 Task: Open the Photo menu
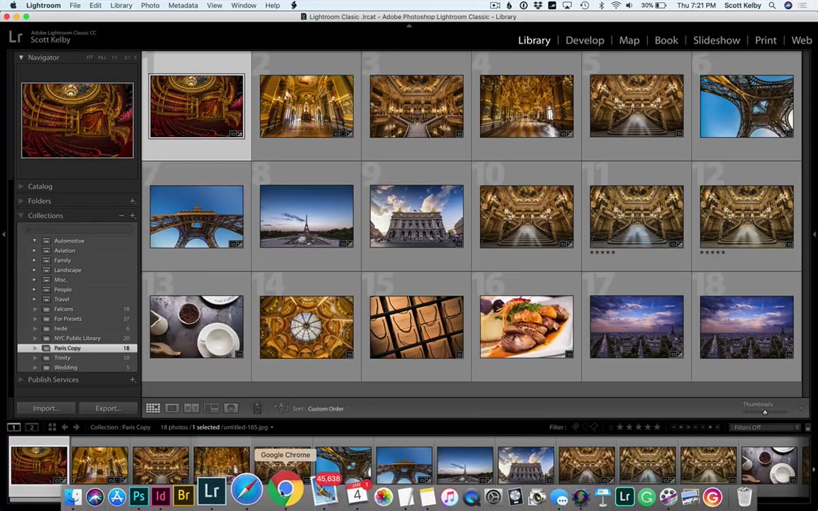[150, 5]
